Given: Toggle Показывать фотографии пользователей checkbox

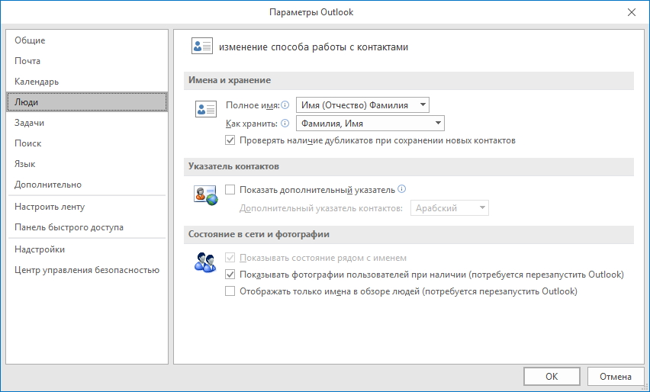Looking at the screenshot, I should [230, 275].
